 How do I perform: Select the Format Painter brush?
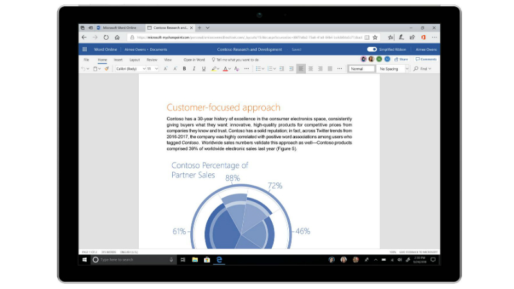tap(107, 69)
